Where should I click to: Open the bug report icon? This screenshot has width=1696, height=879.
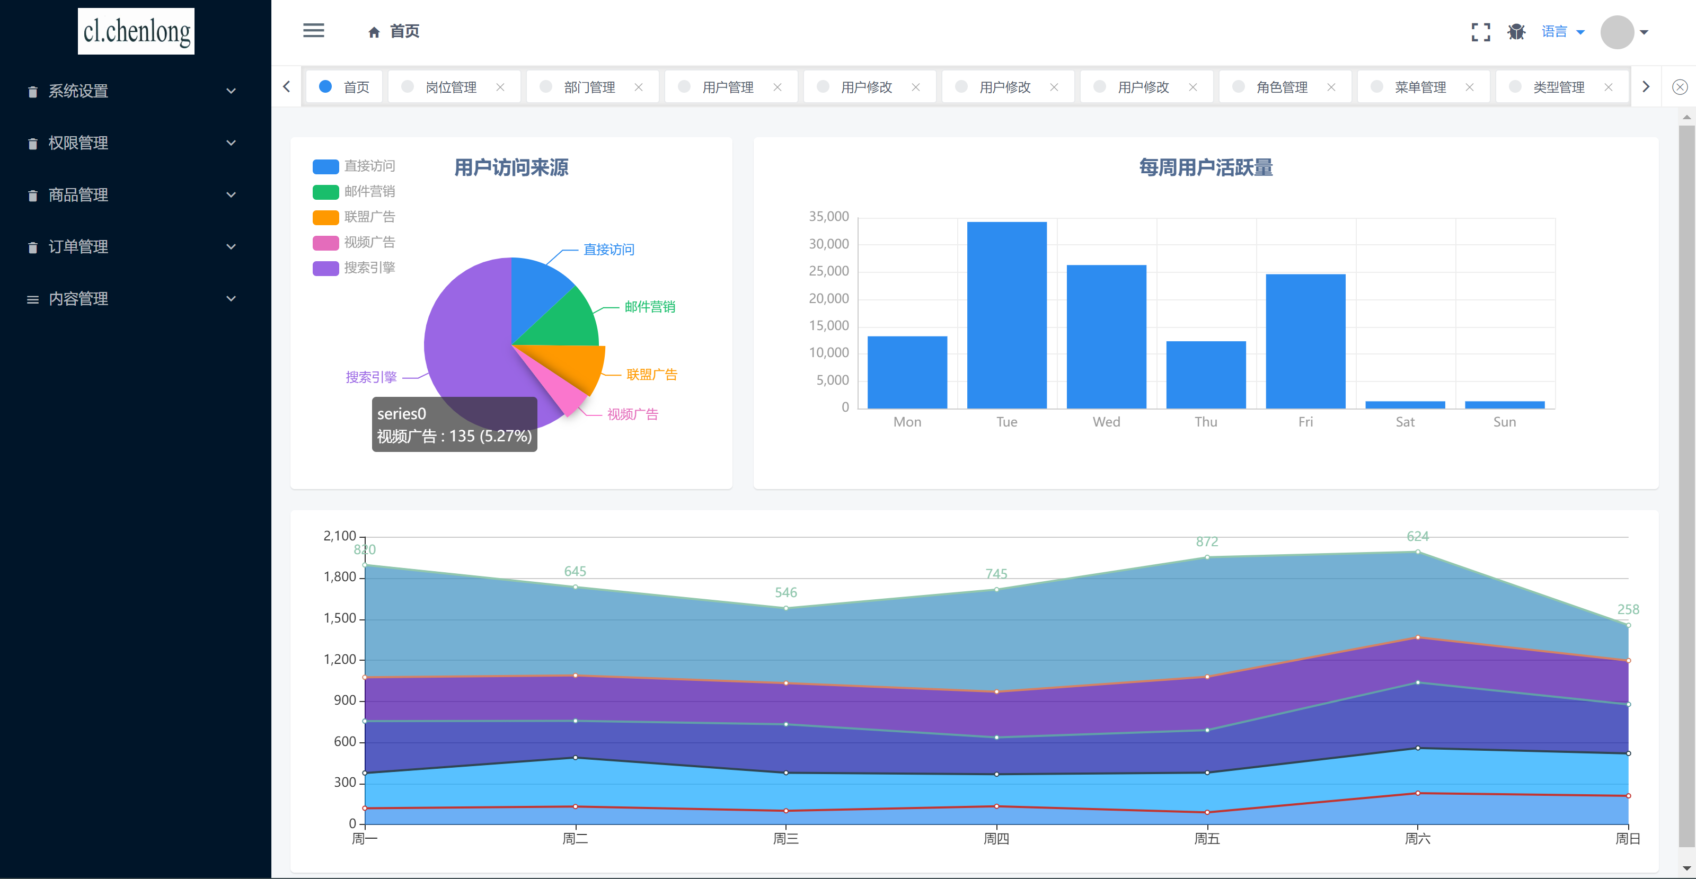(x=1516, y=32)
